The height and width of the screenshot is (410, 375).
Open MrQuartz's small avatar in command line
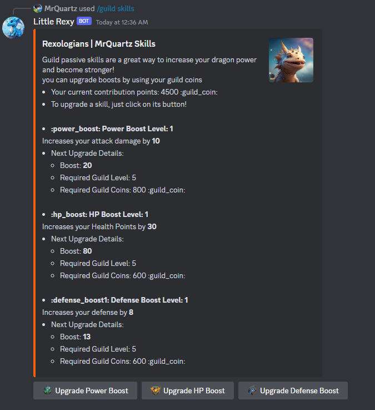(x=38, y=8)
